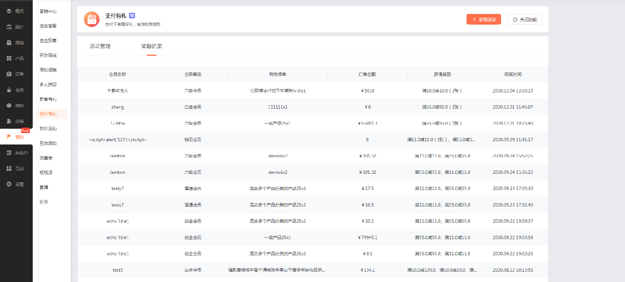625x282 pixels.
Task: Open the 统计 statistics chart icon
Action: 9,27
